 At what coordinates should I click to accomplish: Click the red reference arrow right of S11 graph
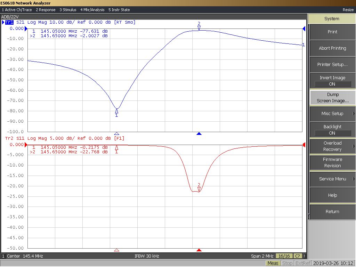click(x=304, y=145)
